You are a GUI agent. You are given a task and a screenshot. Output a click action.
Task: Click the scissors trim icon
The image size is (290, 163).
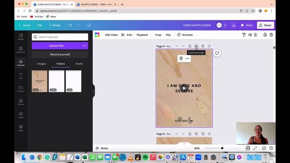click(123, 35)
